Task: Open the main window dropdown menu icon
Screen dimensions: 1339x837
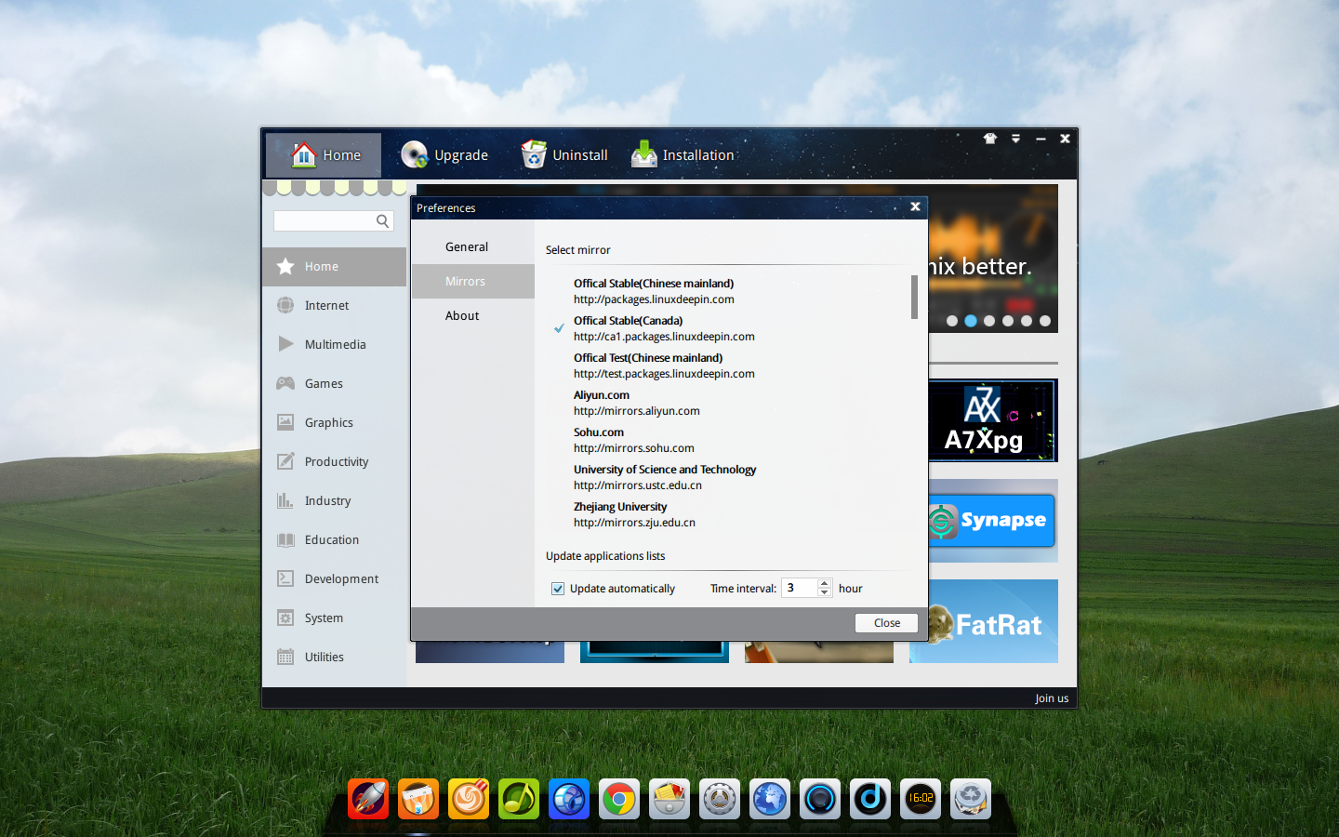Action: [1015, 139]
